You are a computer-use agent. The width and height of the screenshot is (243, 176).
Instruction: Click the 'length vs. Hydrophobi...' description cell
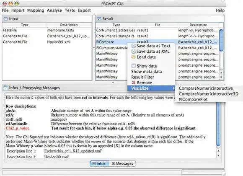coord(198,30)
